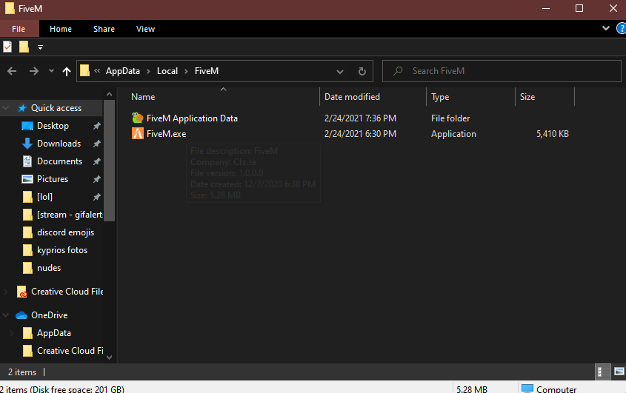Screen dimensions: 626x393
Task: Switch to the Home ribbon tab
Action: pos(61,29)
